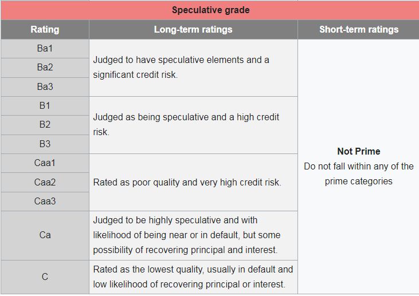Click the Long-term ratings column header
The width and height of the screenshot is (419, 296).
(x=193, y=30)
